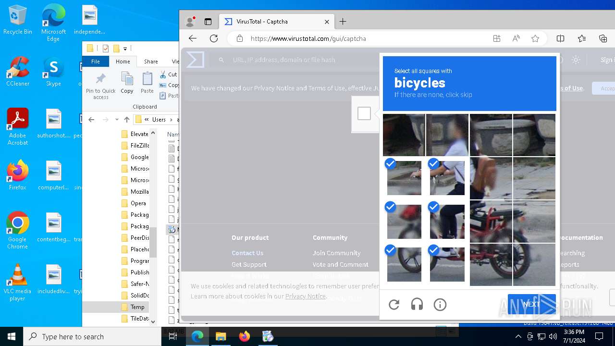This screenshot has width=615, height=346.
Task: Click taskbar search box
Action: [x=92, y=337]
